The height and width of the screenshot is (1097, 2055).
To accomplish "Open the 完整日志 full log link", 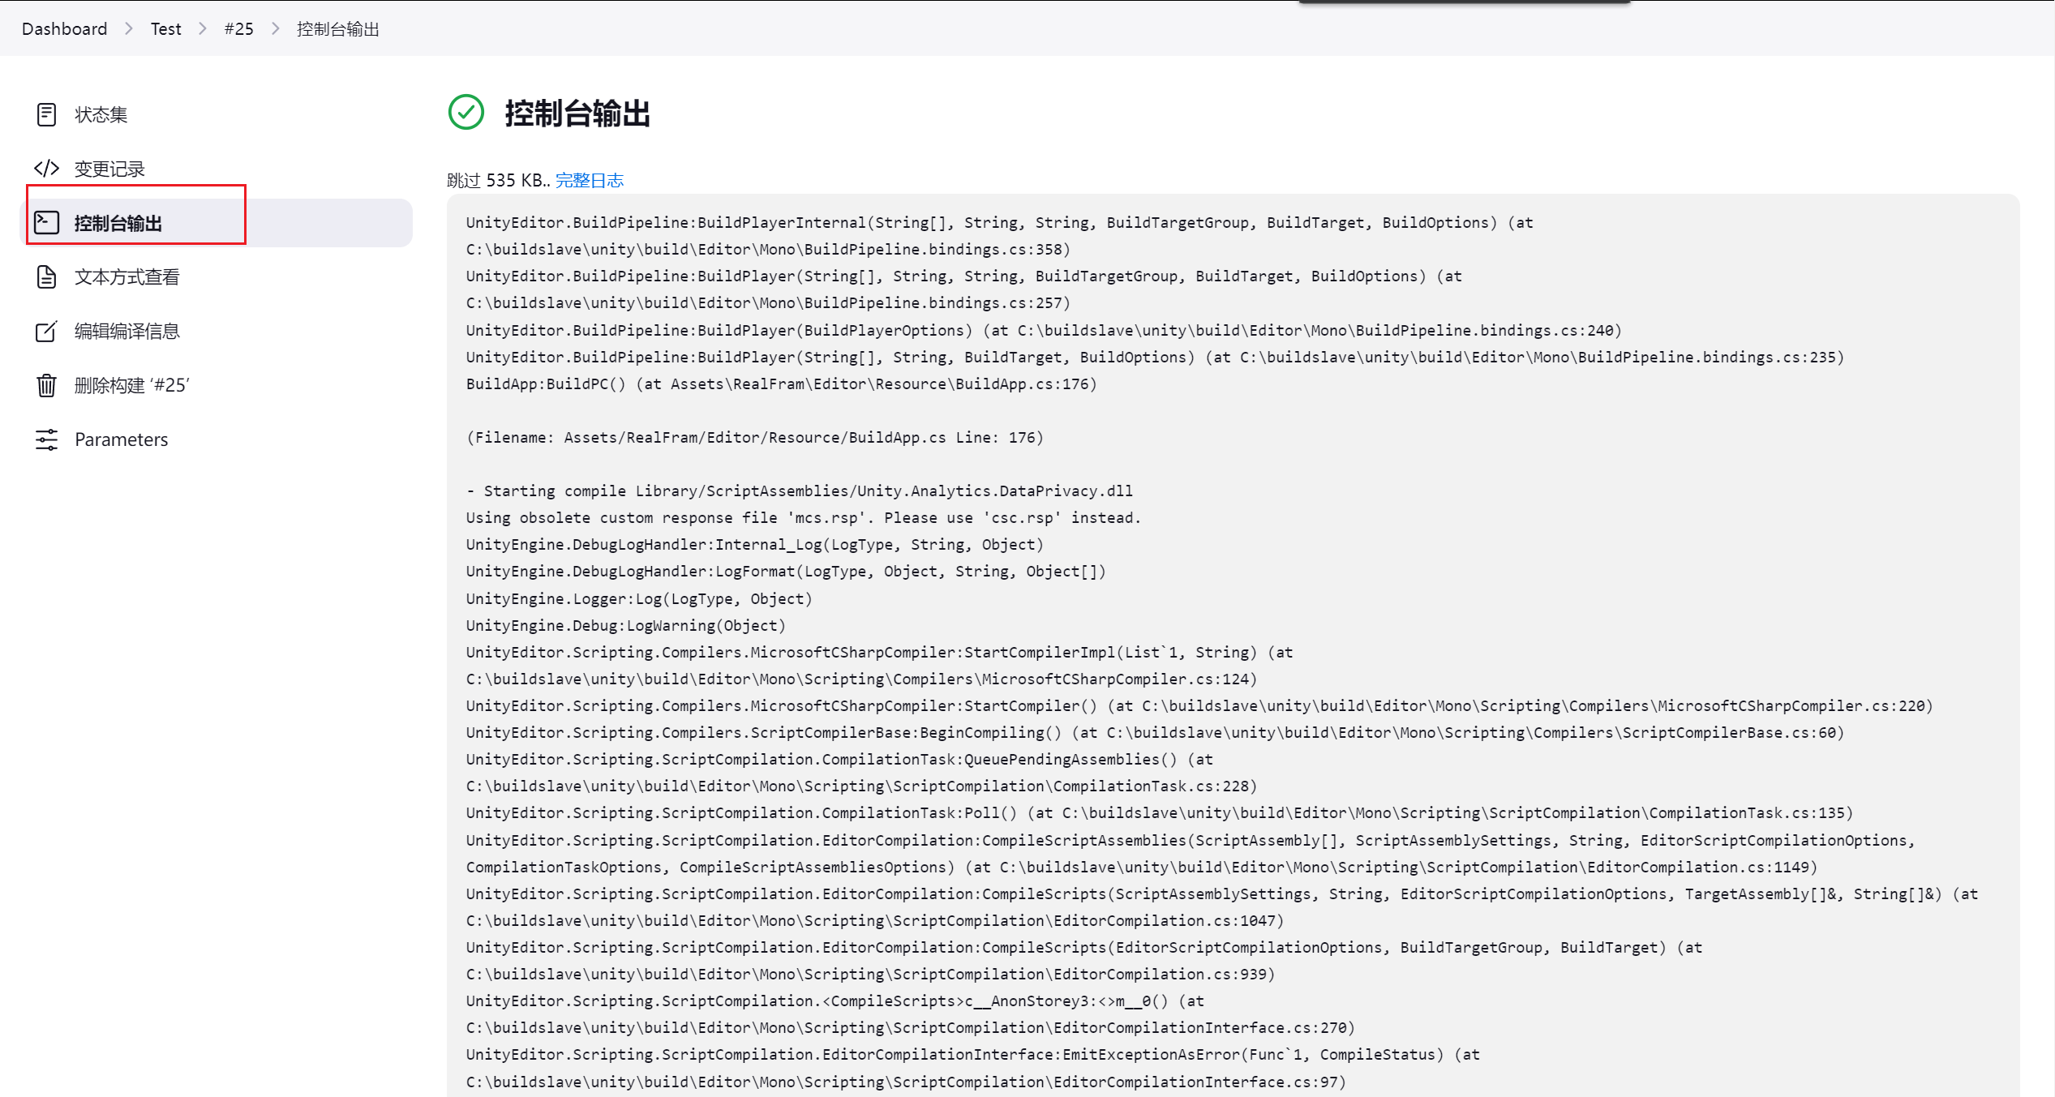I will pyautogui.click(x=590, y=180).
